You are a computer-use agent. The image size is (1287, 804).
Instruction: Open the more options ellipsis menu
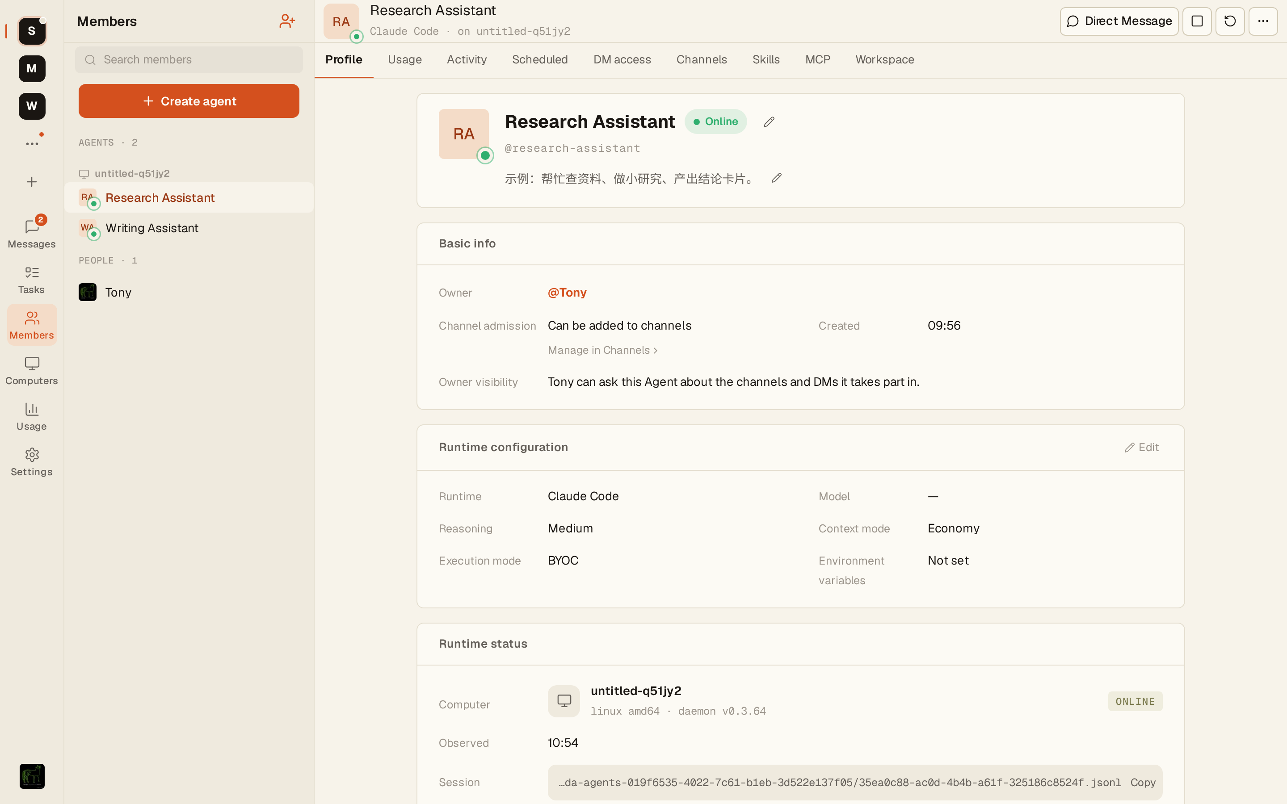click(x=1263, y=21)
